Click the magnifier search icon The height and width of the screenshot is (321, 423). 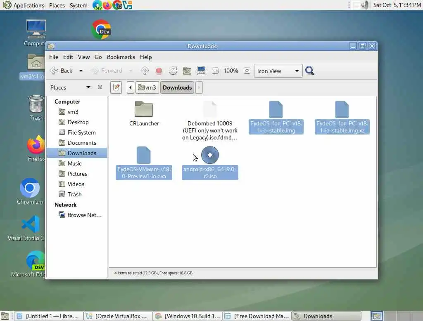point(310,71)
